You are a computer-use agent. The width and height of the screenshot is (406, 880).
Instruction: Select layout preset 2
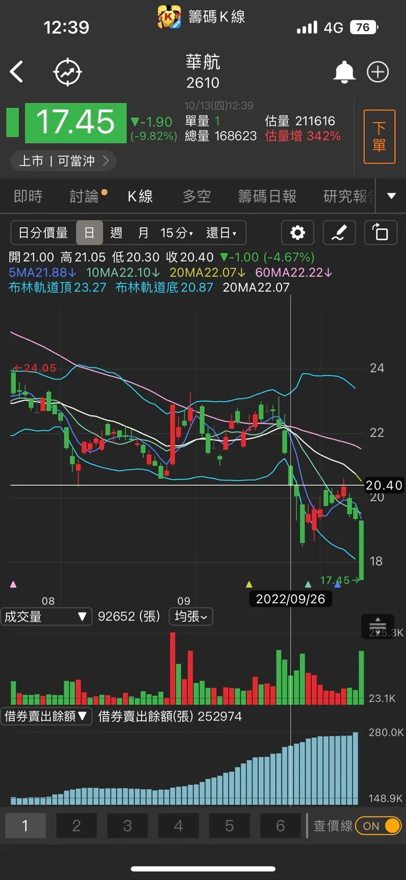click(x=76, y=826)
